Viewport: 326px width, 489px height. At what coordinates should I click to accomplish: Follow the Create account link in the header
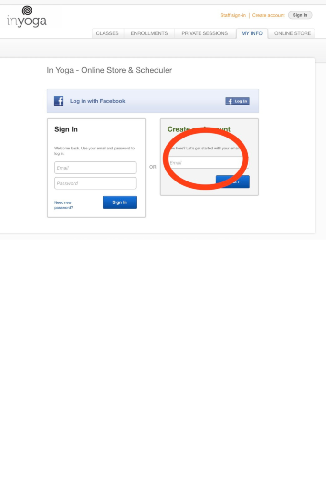point(268,15)
